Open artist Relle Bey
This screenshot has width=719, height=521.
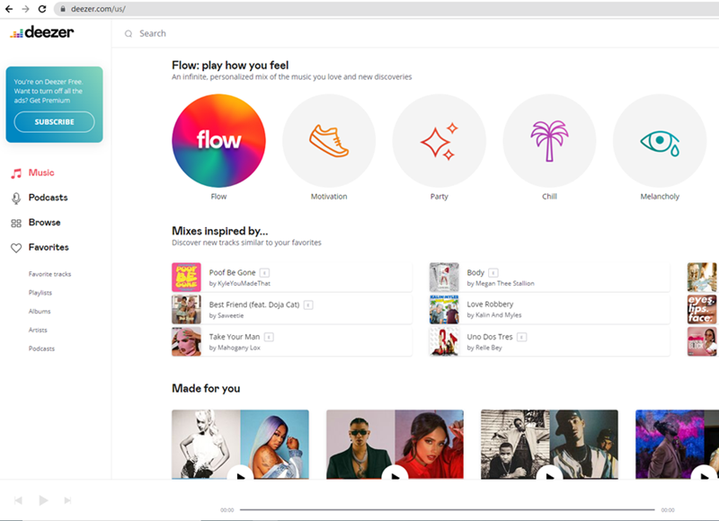point(489,348)
